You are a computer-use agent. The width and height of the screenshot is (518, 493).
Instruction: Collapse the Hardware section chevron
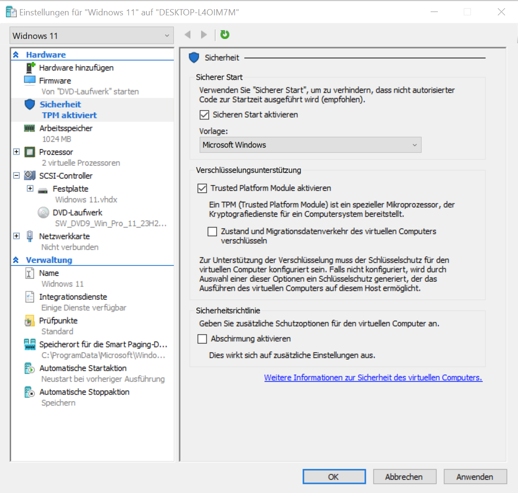pos(16,55)
